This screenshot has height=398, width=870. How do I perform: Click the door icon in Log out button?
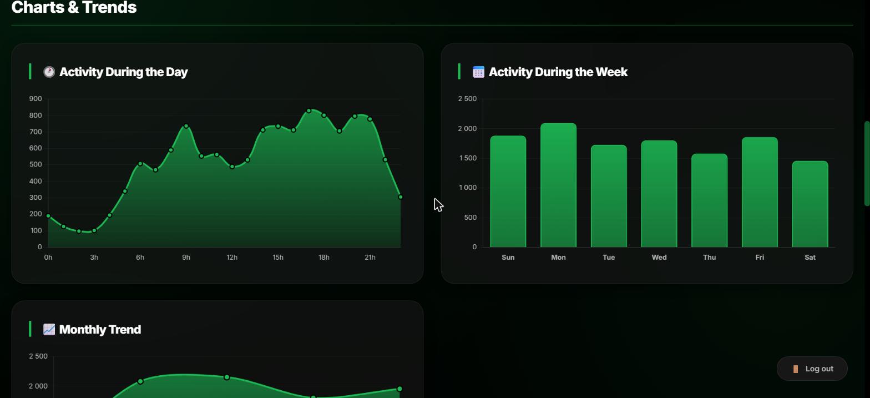click(796, 369)
